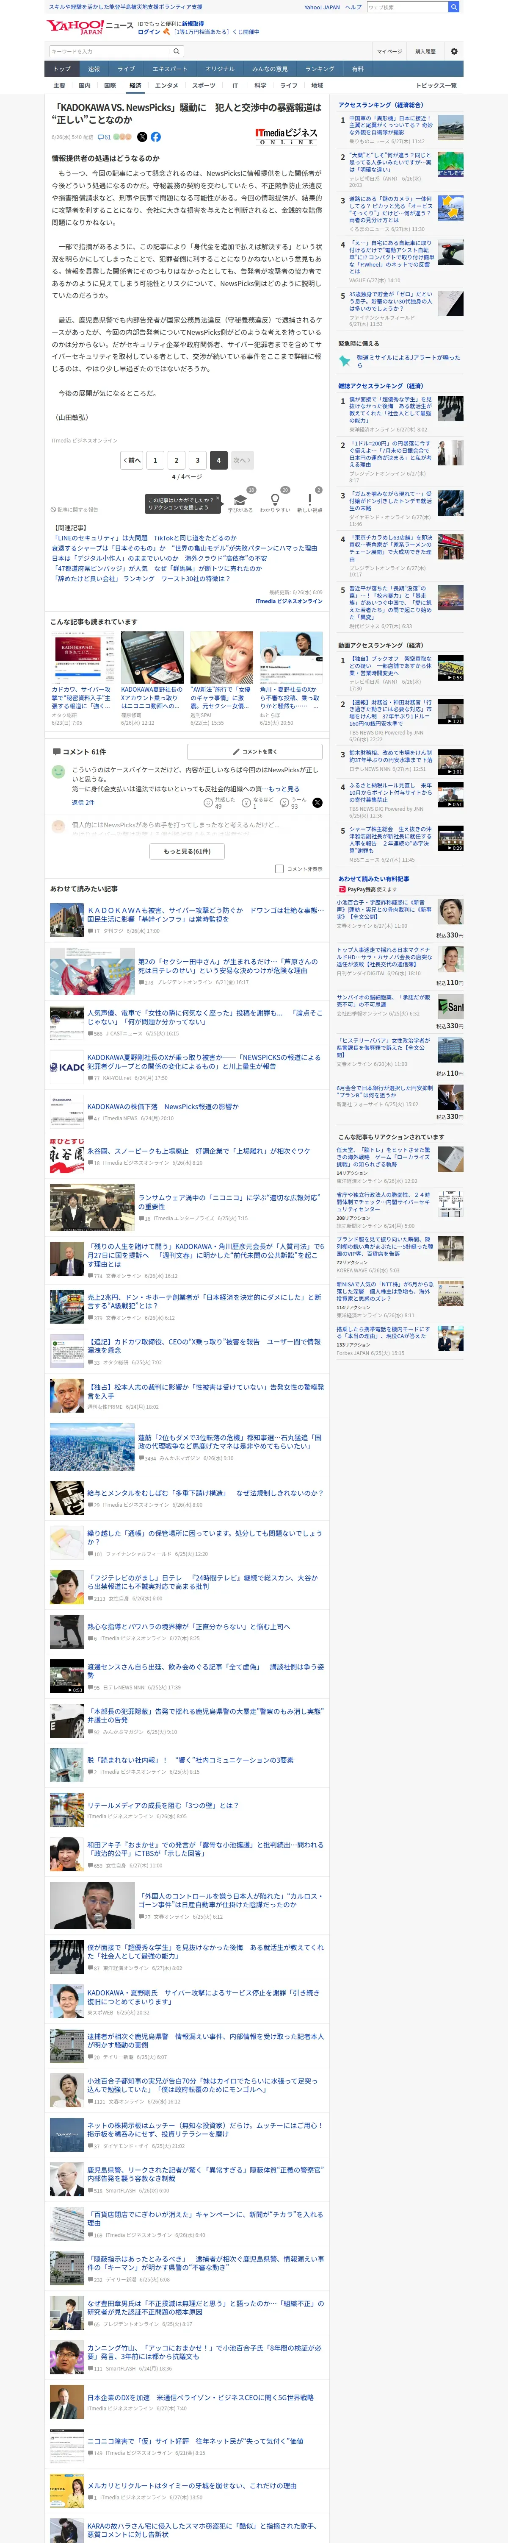Viewport: 508px width, 2543px height.
Task: Open article KADOKAWAの株価下落 NewsPicks報道の影響か
Action: (163, 1107)
